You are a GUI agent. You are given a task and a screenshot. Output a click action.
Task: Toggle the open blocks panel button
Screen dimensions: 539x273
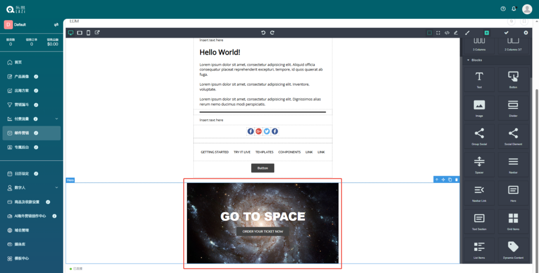click(486, 33)
